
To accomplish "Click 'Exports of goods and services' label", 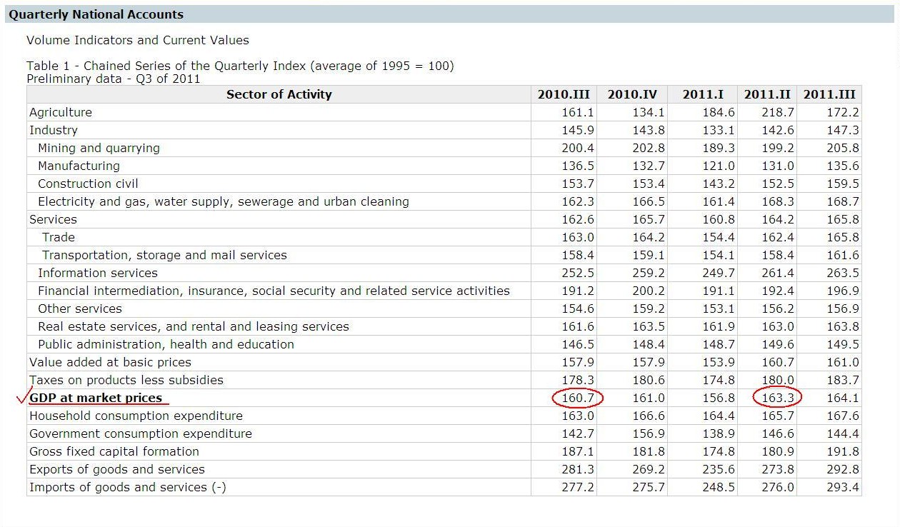I will 117,469.
